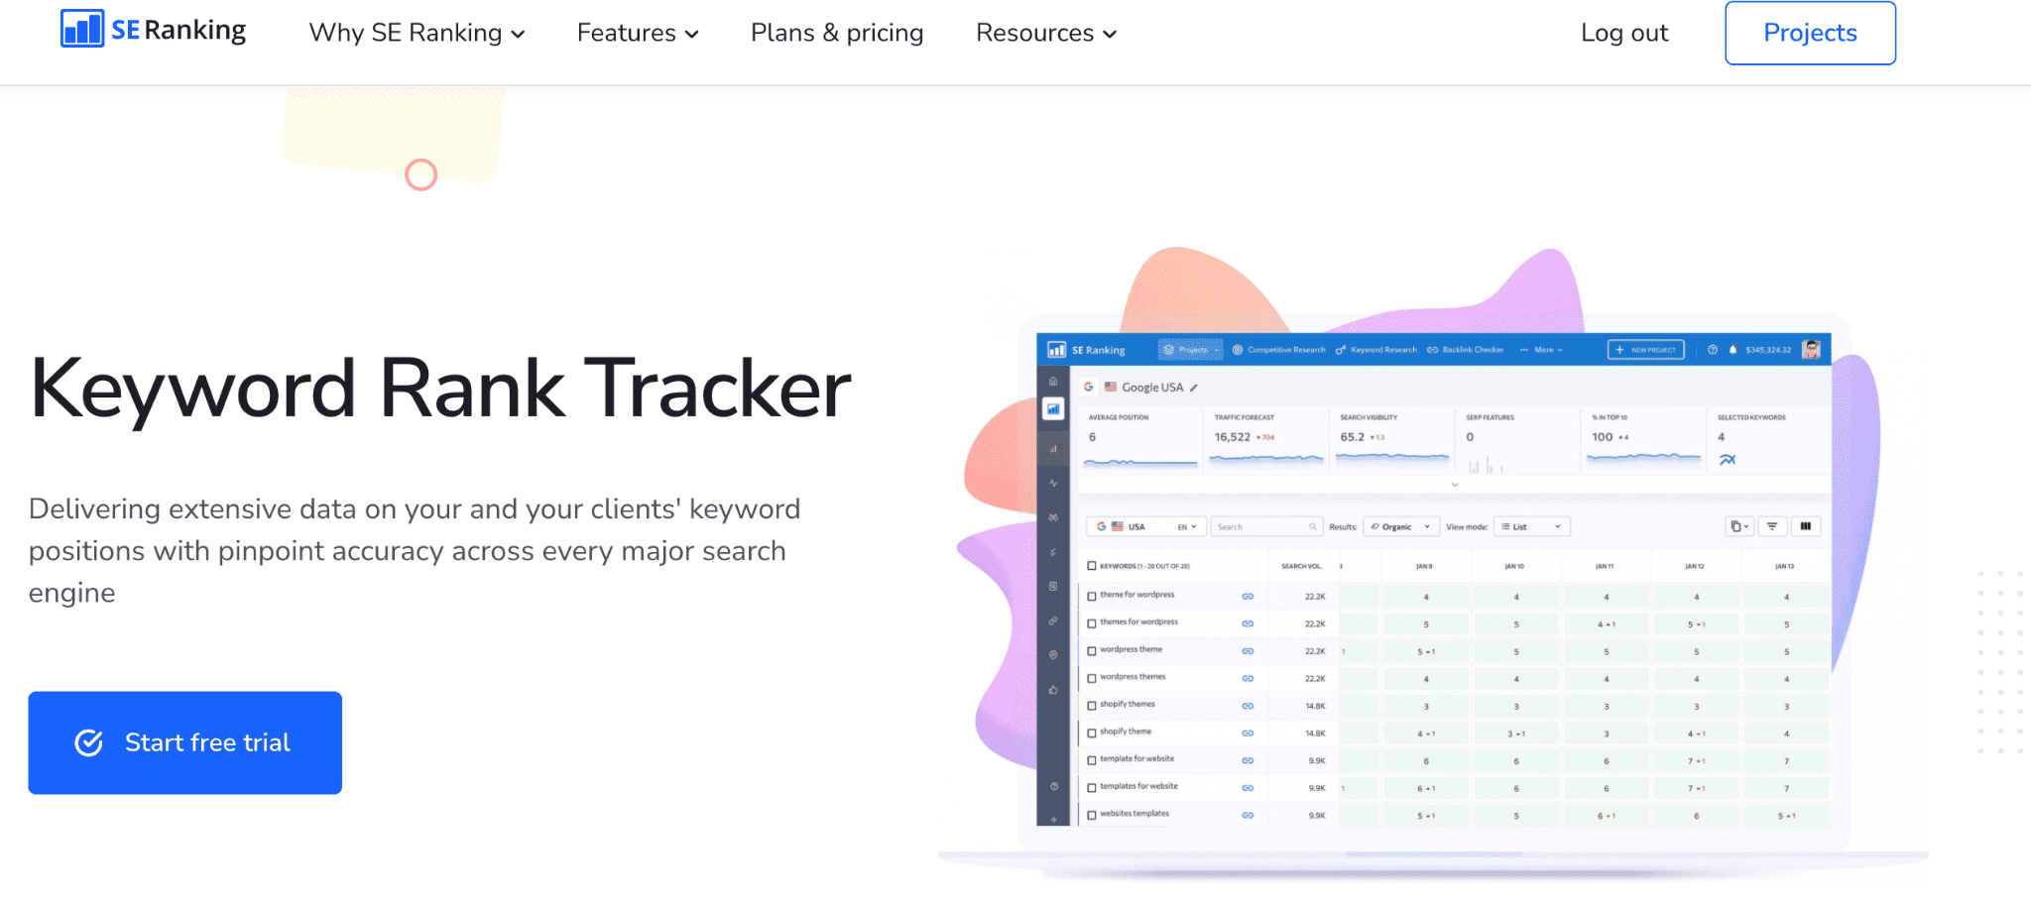Image resolution: width=2031 pixels, height=905 pixels.
Task: Expand the More menu in the dashboard top bar
Action: point(1542,350)
